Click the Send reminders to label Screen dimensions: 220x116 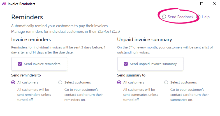26,75
